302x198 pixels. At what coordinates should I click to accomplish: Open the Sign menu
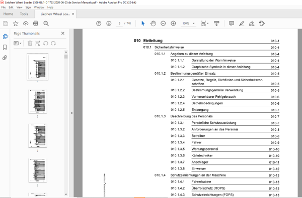28,8
